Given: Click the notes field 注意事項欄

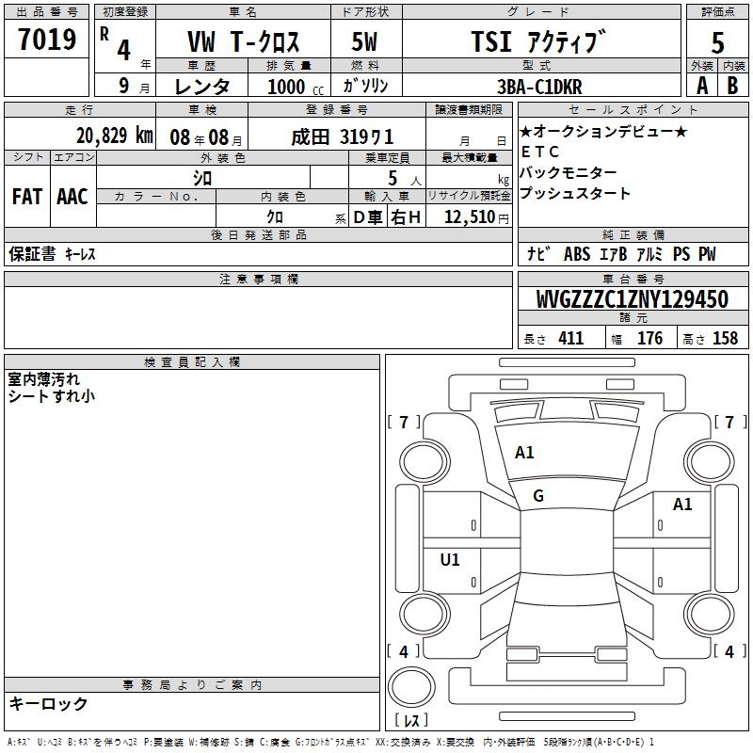Looking at the screenshot, I should click(258, 317).
